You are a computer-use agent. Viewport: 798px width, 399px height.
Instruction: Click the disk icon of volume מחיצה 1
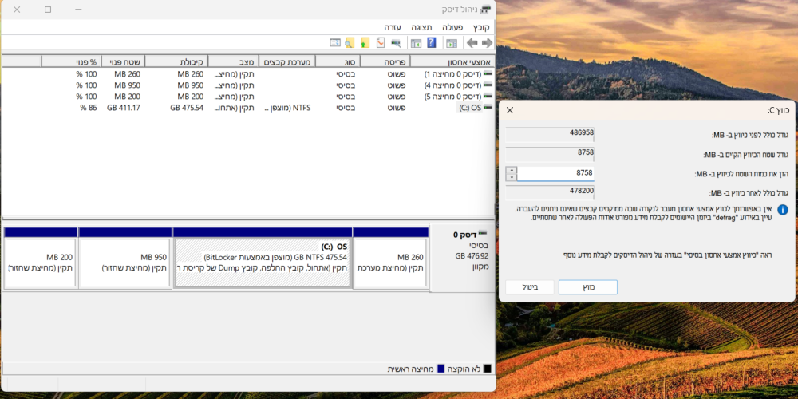pos(488,73)
